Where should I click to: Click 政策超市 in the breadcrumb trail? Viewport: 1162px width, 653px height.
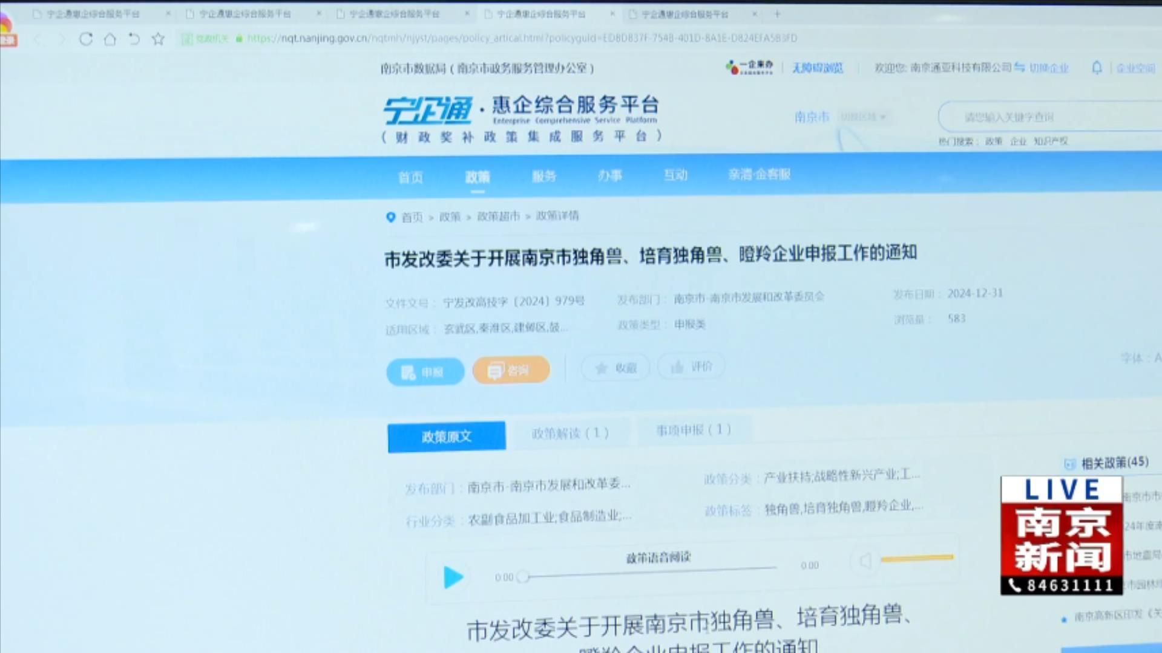(498, 216)
